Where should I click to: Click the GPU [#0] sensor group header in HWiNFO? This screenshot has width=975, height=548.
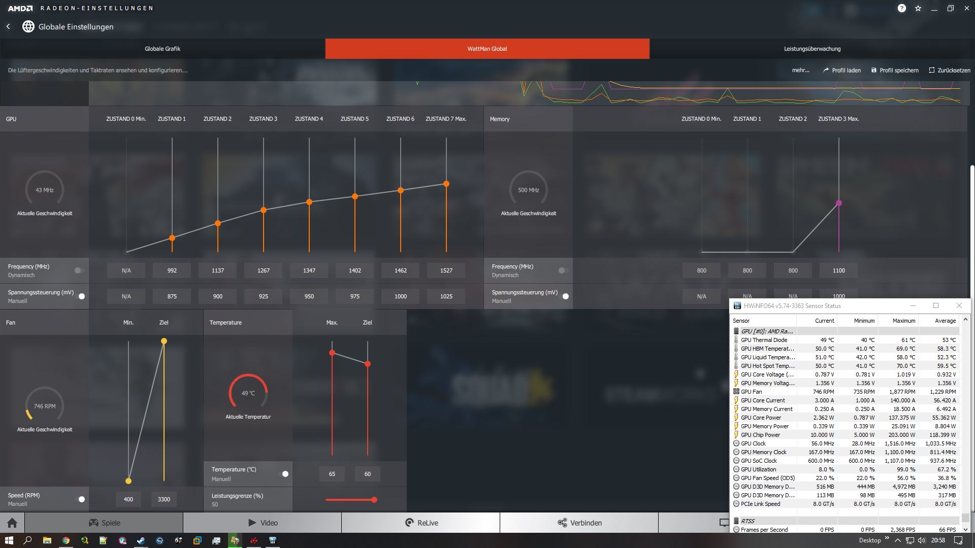(846, 331)
